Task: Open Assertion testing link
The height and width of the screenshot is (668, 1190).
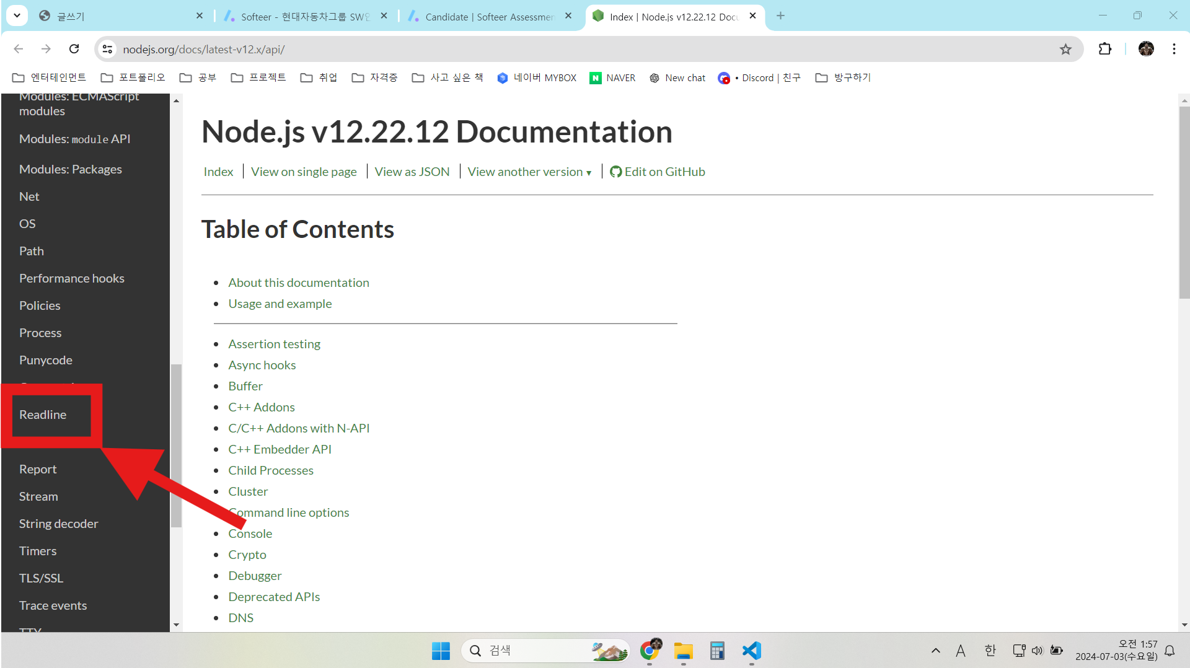Action: click(275, 344)
